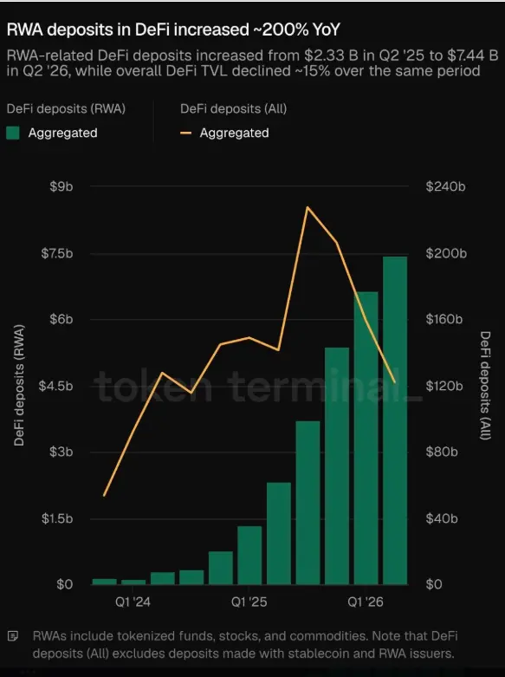This screenshot has width=505, height=677.
Task: Click the Q1 '24 x-axis label
Action: tap(133, 602)
